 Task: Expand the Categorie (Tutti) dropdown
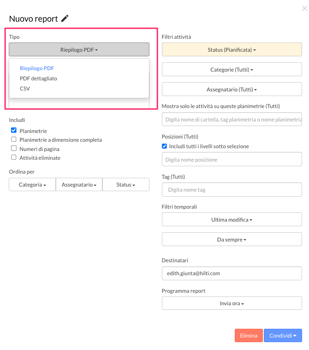coord(232,69)
